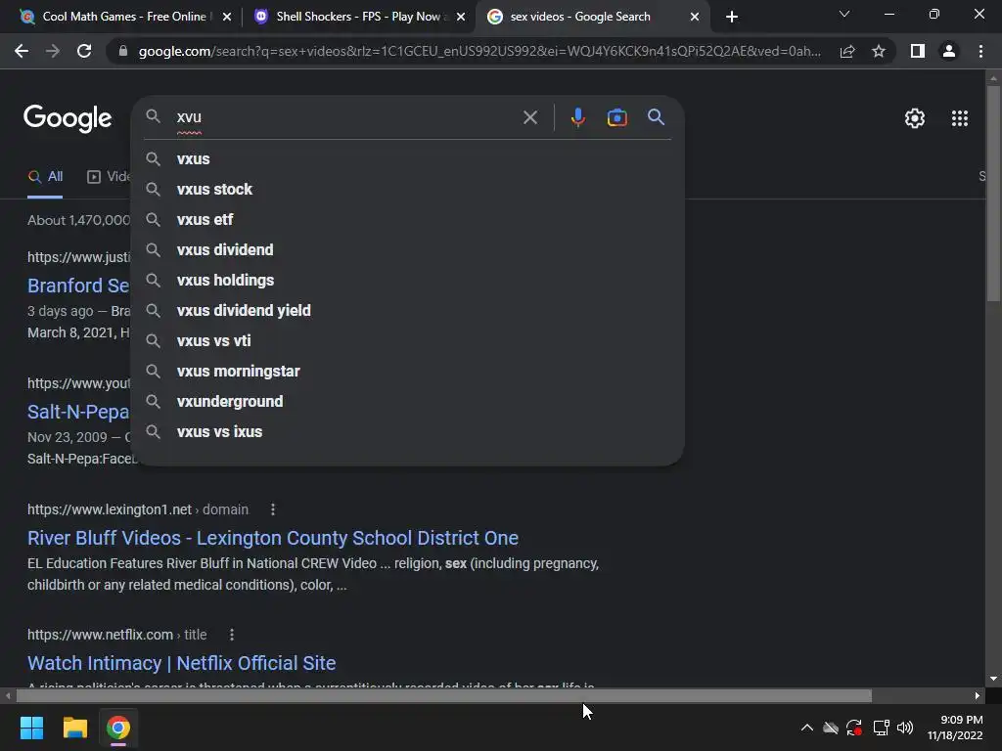Viewport: 1002px width, 751px height.
Task: Choose the 'vxus dividend' suggestion
Action: click(x=408, y=249)
